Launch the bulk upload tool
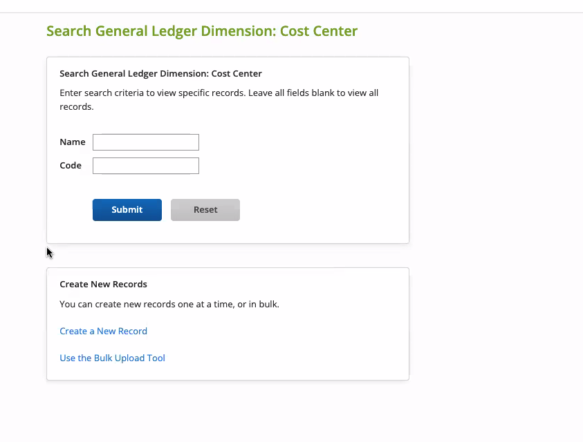This screenshot has width=583, height=442. point(112,358)
